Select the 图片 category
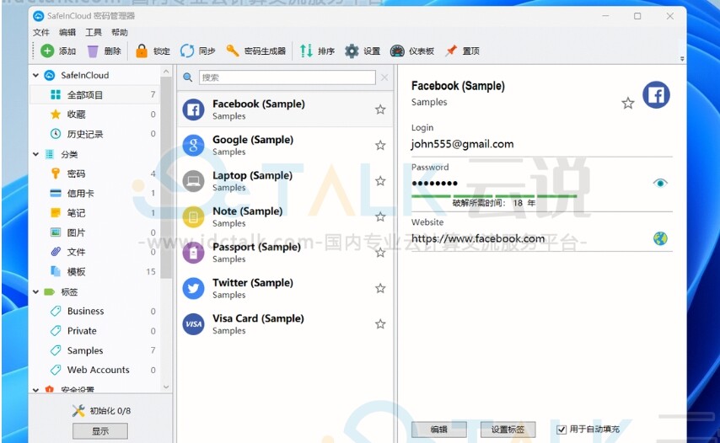 click(x=95, y=232)
